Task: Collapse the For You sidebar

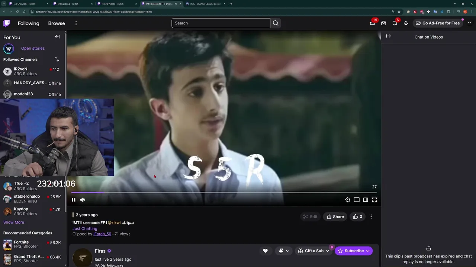Action: coord(57,37)
